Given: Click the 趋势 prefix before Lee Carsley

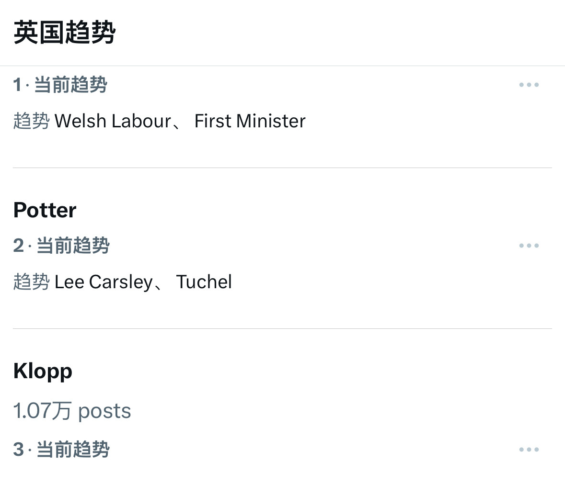Looking at the screenshot, I should click(x=31, y=282).
